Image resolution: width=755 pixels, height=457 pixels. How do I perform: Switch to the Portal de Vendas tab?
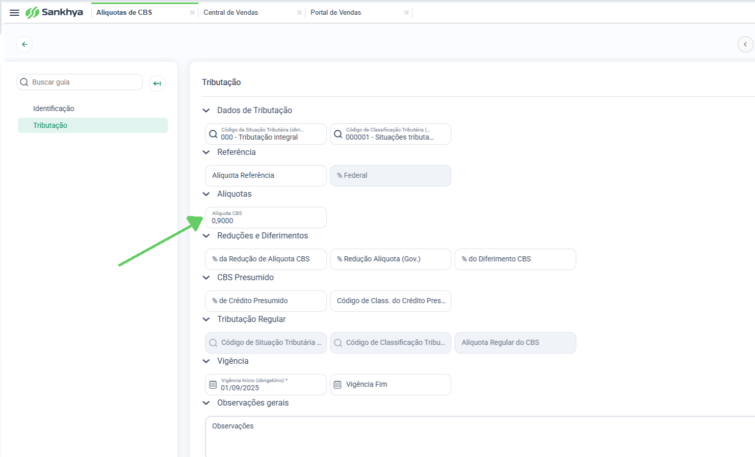click(335, 12)
